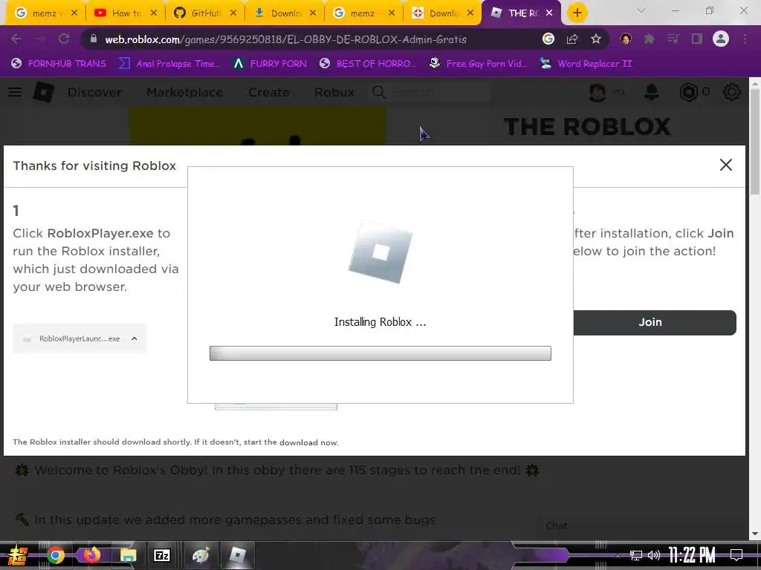This screenshot has width=761, height=570.
Task: Close the Thanks for visiting Roblox dialog
Action: [725, 166]
